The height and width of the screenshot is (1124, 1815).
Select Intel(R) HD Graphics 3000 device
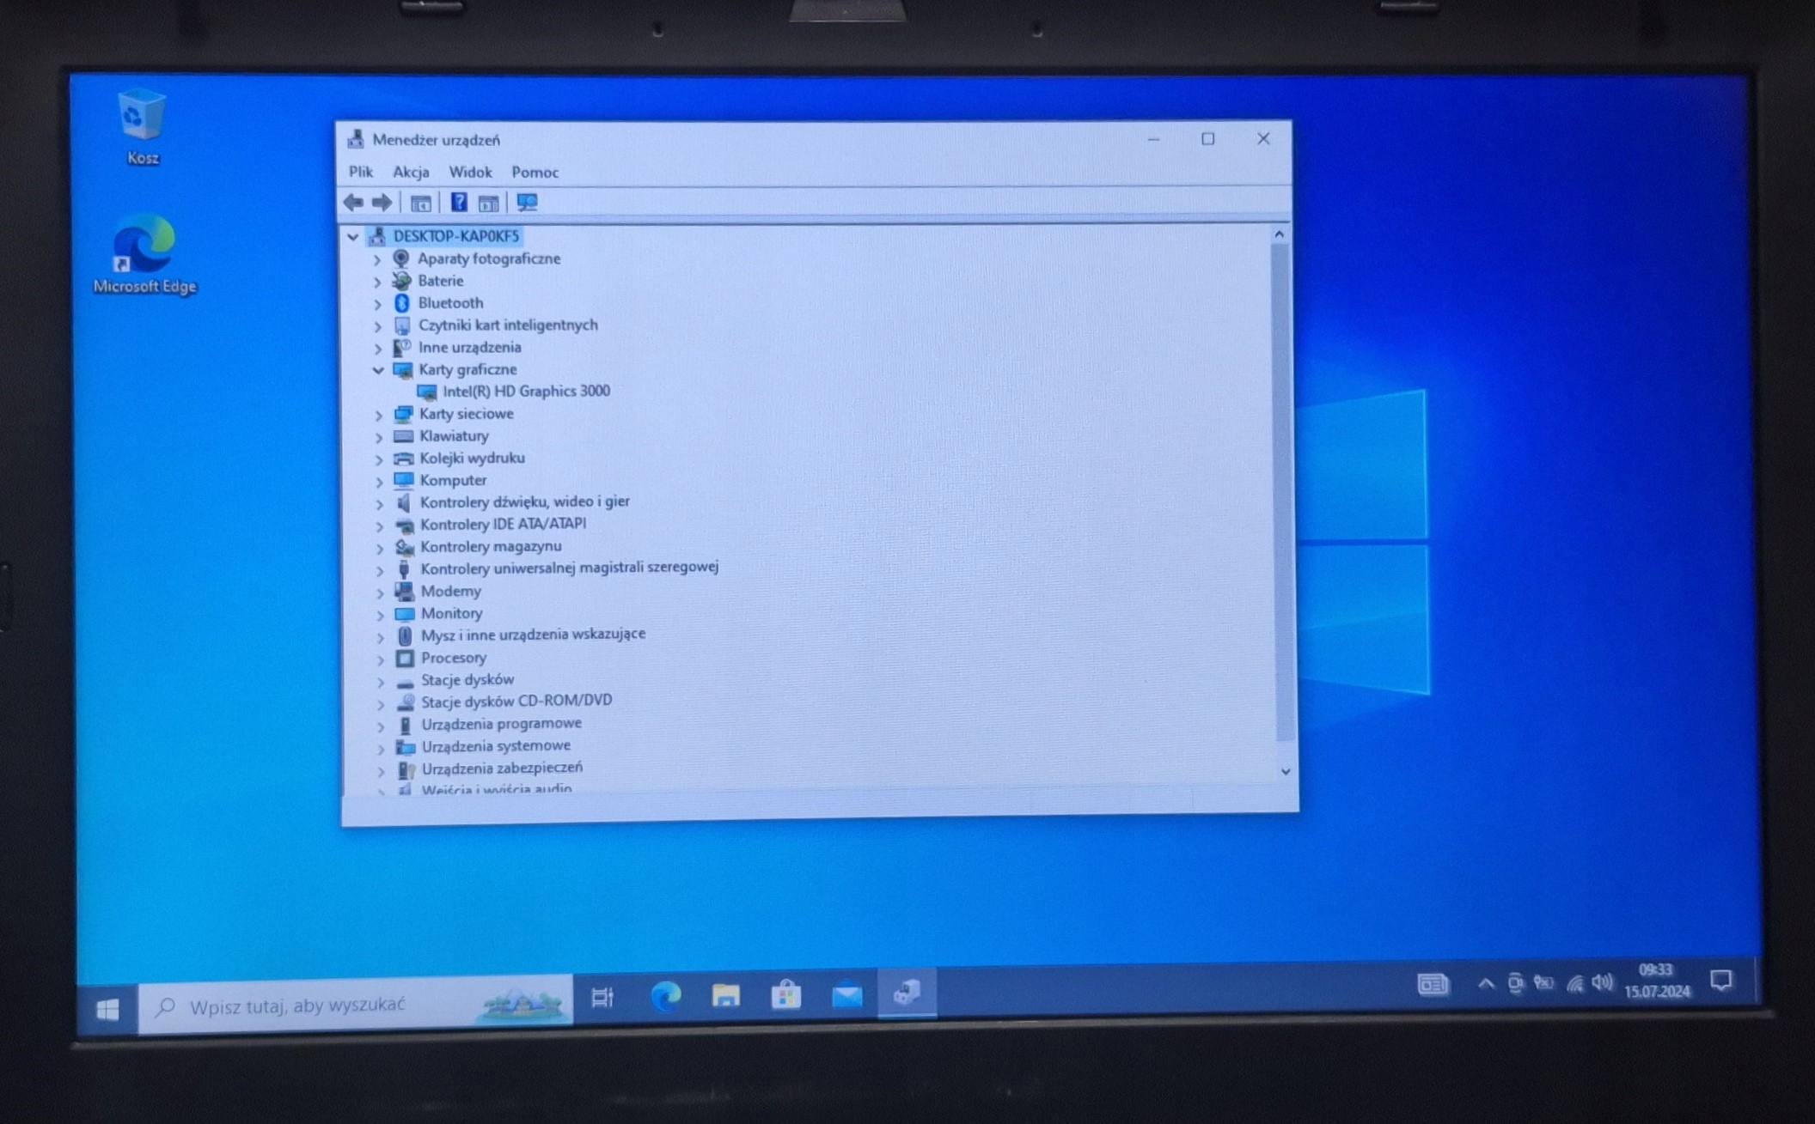click(526, 391)
